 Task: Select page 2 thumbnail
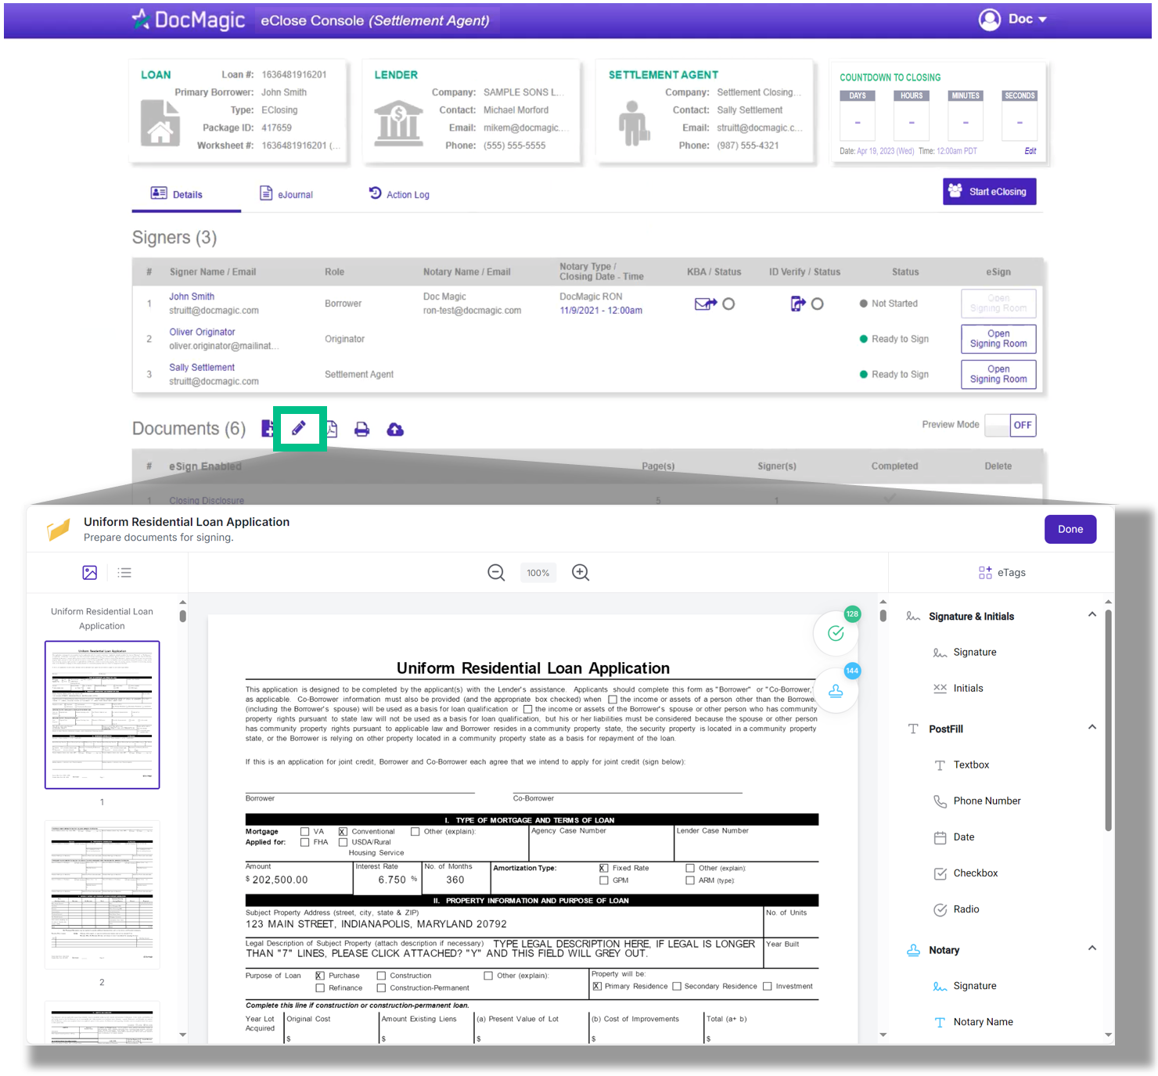[102, 894]
